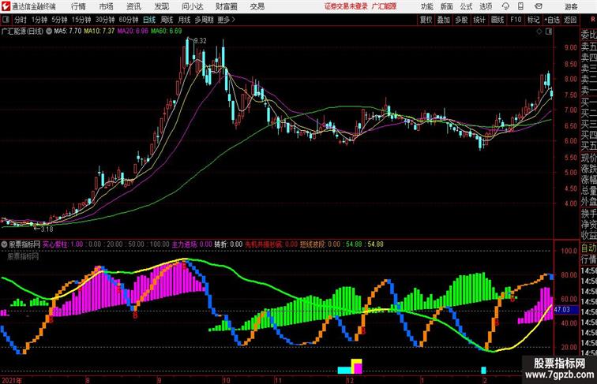Click MA5: 7.70 indicator label
This screenshot has height=384, width=597.
click(x=68, y=32)
